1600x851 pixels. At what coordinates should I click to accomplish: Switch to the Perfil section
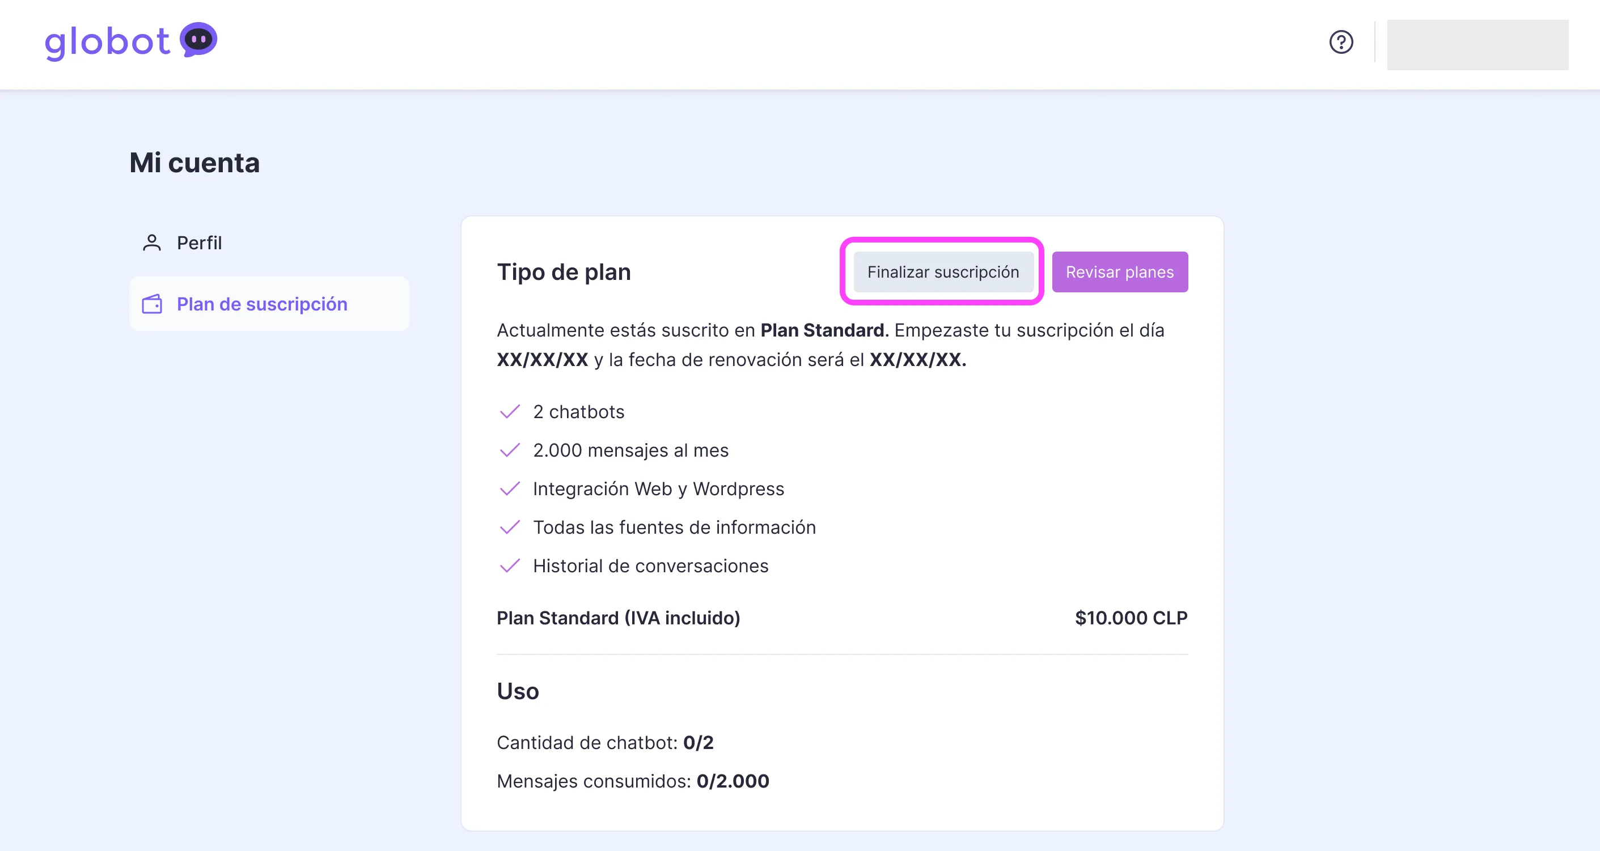pyautogui.click(x=200, y=242)
